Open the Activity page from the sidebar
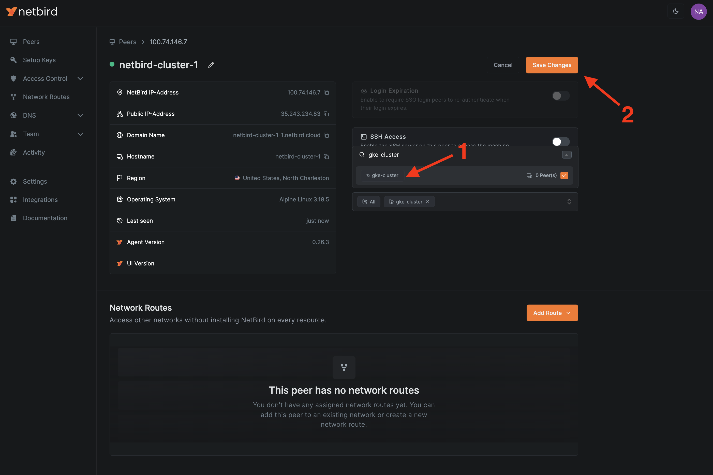 coord(34,152)
